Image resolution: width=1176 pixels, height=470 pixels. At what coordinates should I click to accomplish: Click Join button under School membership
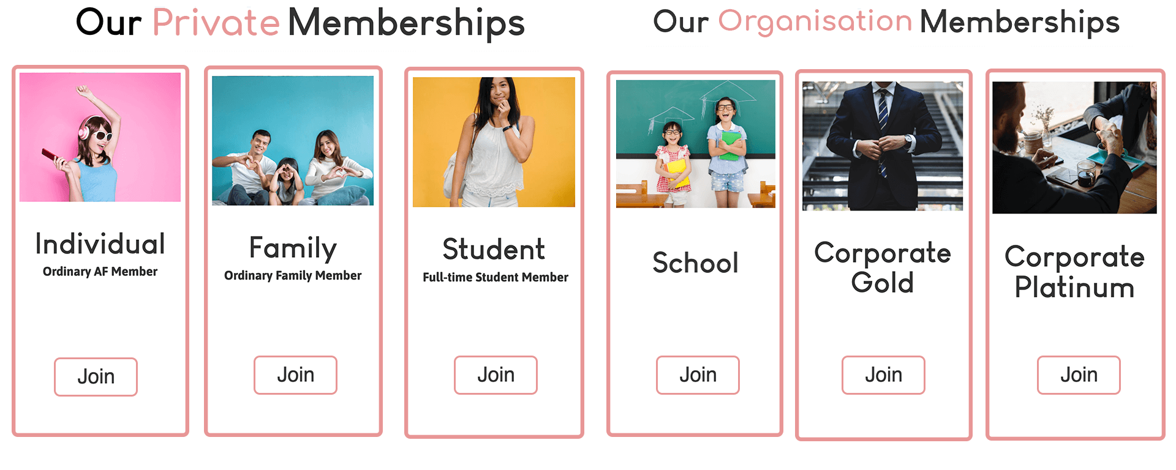point(698,375)
